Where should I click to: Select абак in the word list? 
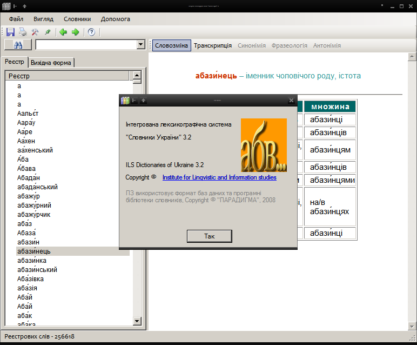(24, 316)
